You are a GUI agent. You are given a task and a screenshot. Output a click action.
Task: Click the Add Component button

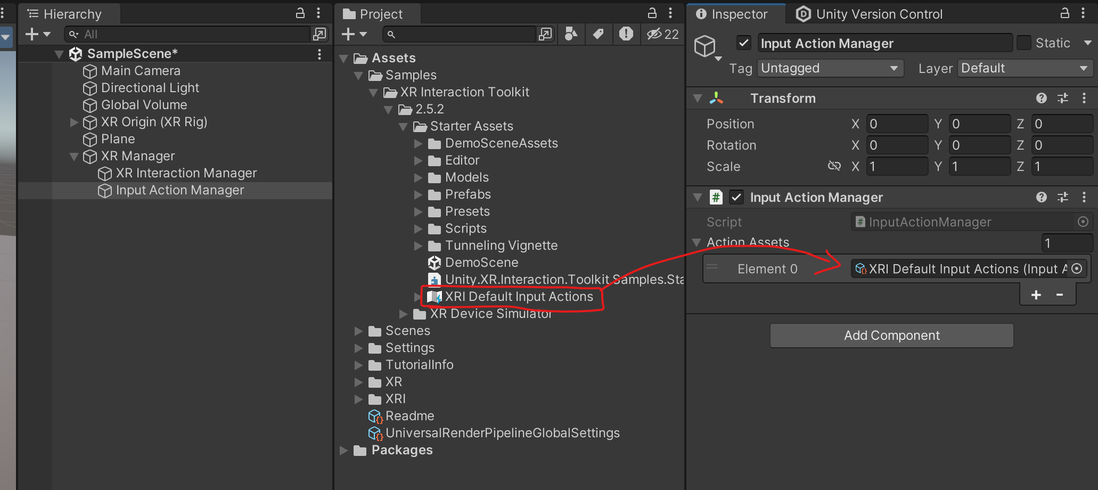click(x=892, y=336)
